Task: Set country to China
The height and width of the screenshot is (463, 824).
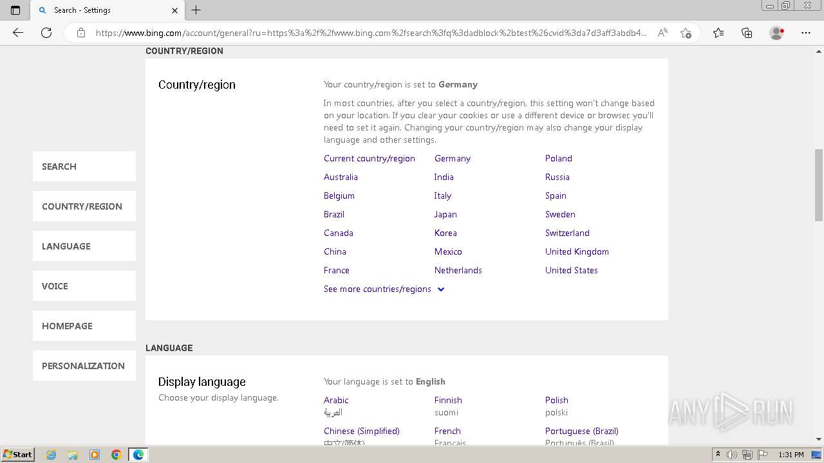Action: [x=335, y=251]
